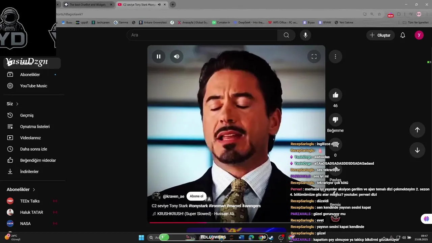Expand the Abonelikler subscriptions header

click(21, 190)
